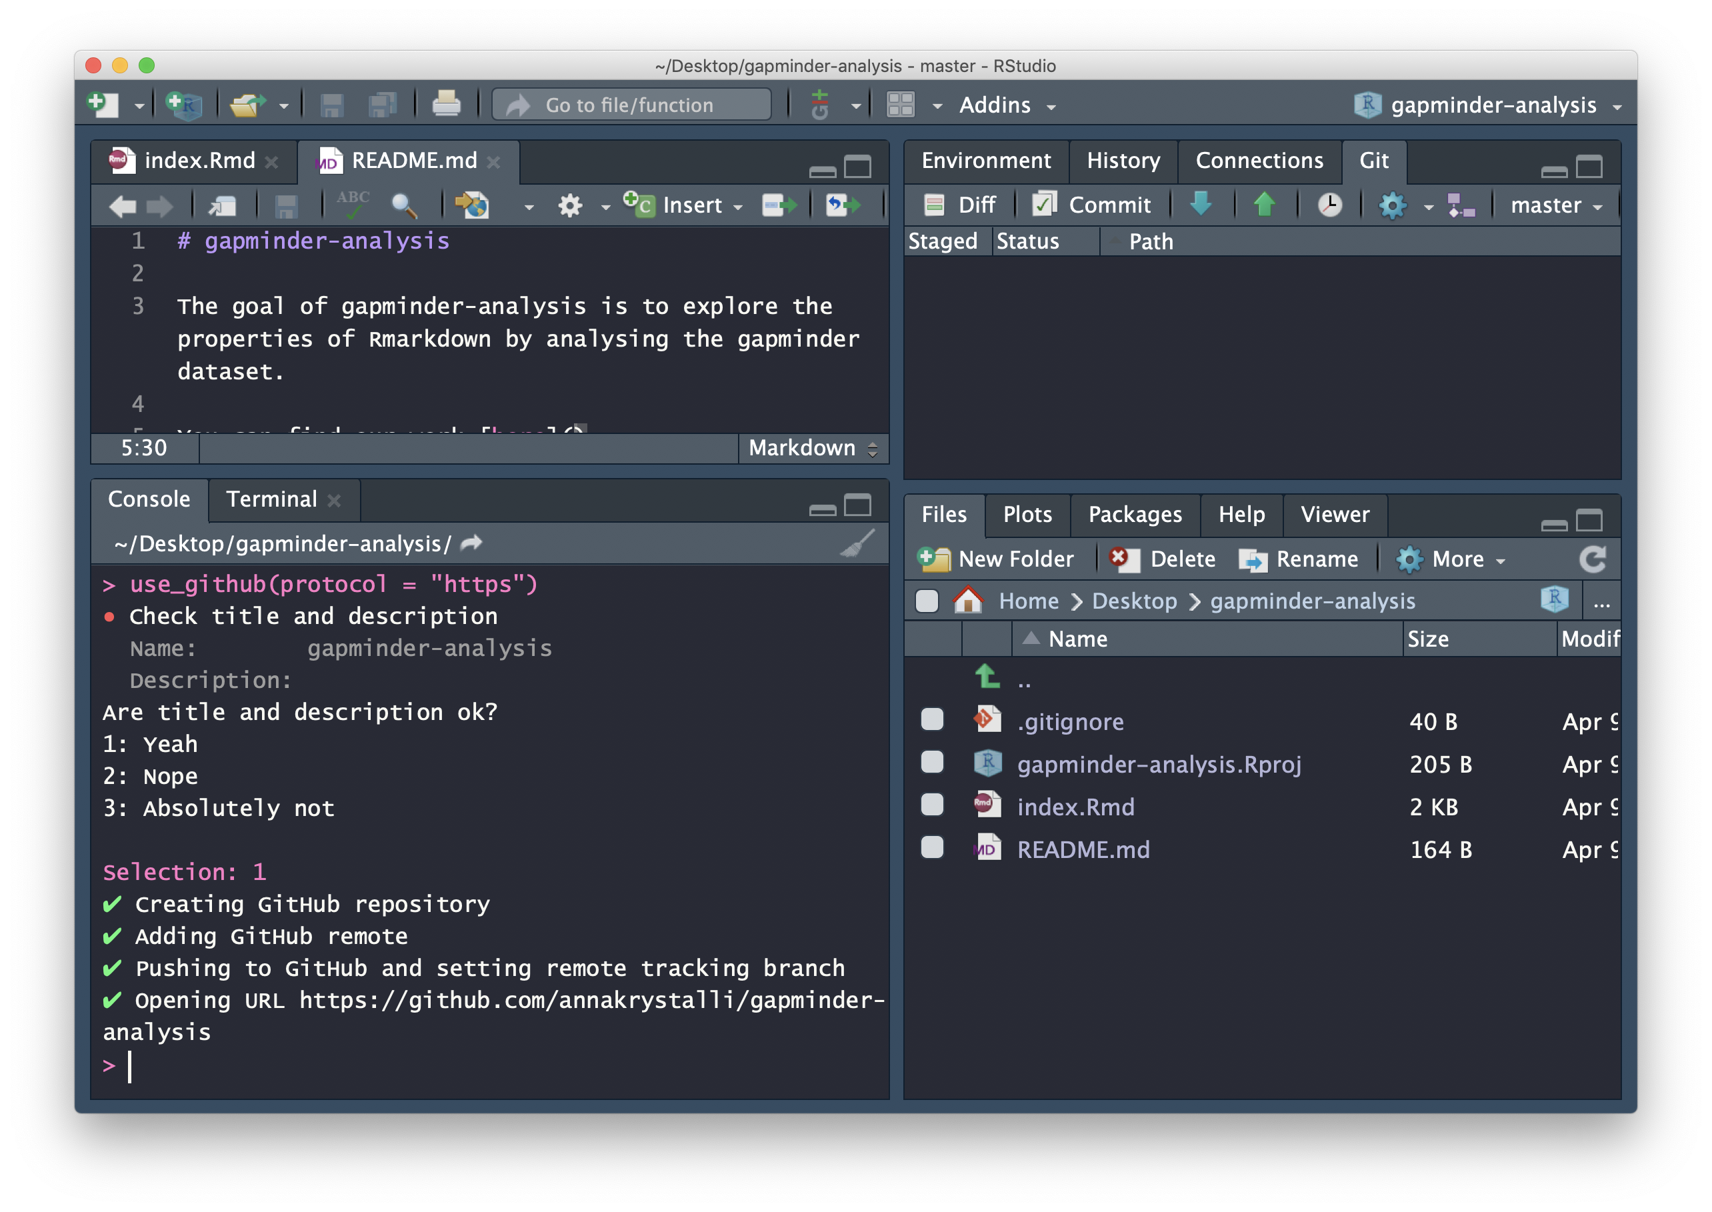Click the version control (Git) toolbar icon
Screen dimensions: 1712x1212
click(820, 105)
